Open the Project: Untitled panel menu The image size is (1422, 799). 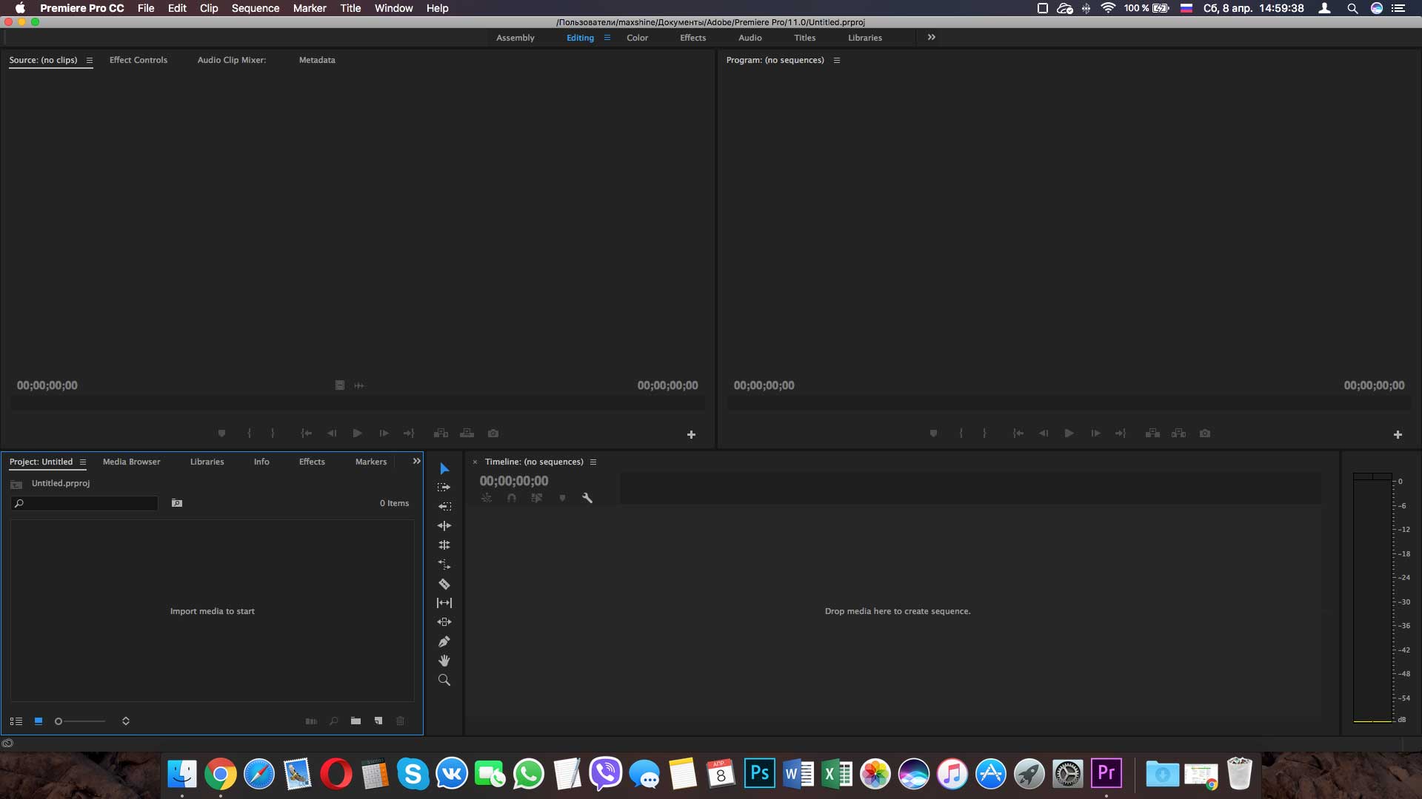tap(83, 462)
